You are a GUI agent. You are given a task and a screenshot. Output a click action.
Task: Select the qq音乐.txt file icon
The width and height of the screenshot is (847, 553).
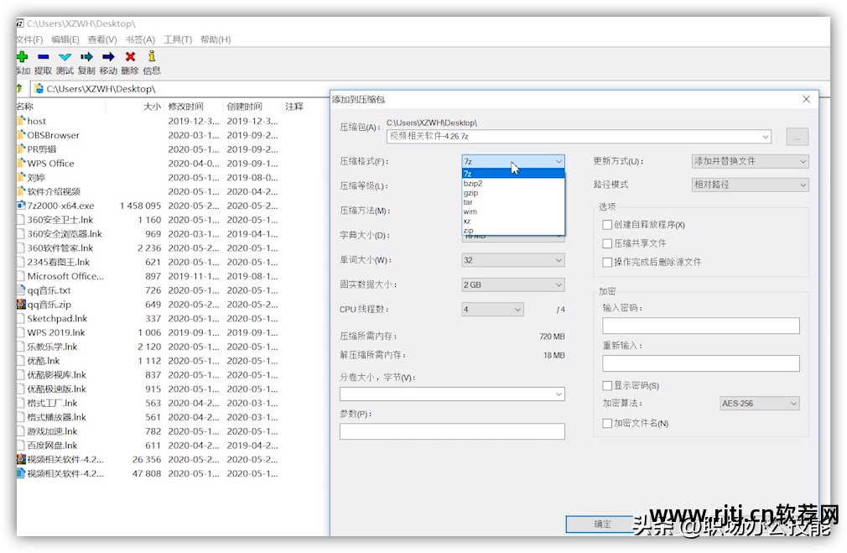click(x=21, y=290)
